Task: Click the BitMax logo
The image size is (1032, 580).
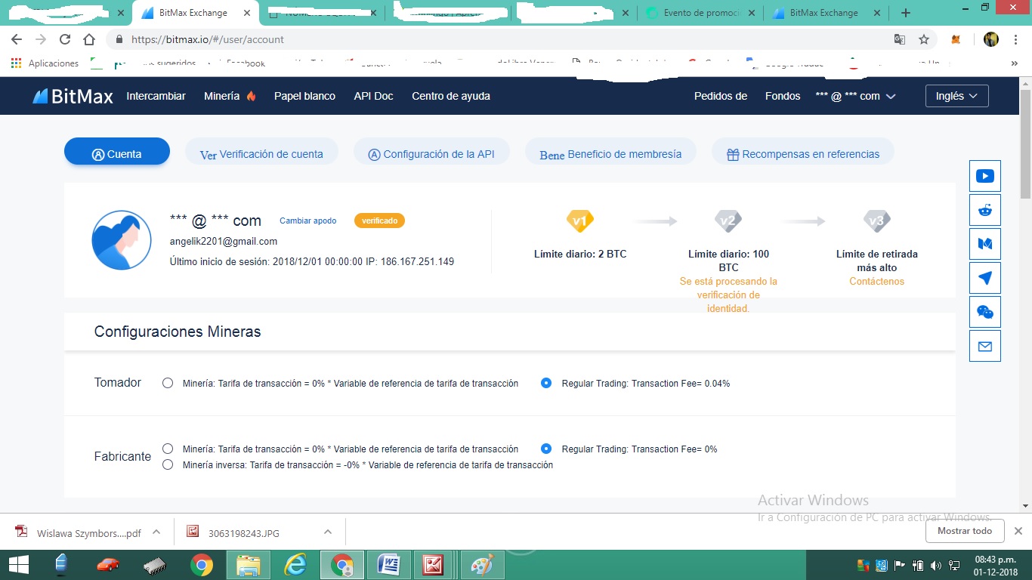Action: 73,96
